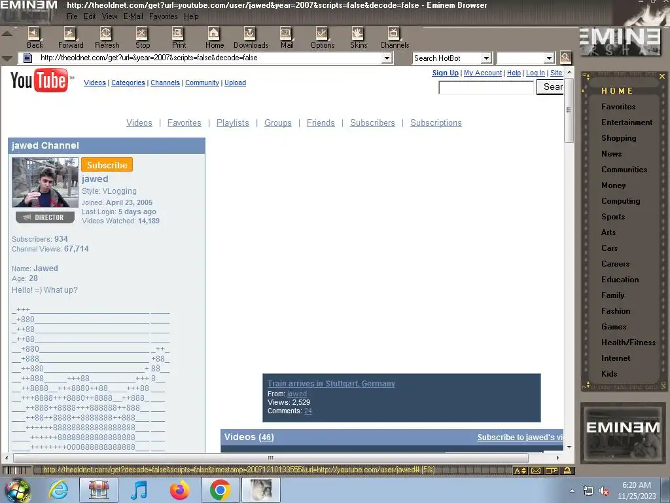Select Computing in the sidebar

620,201
